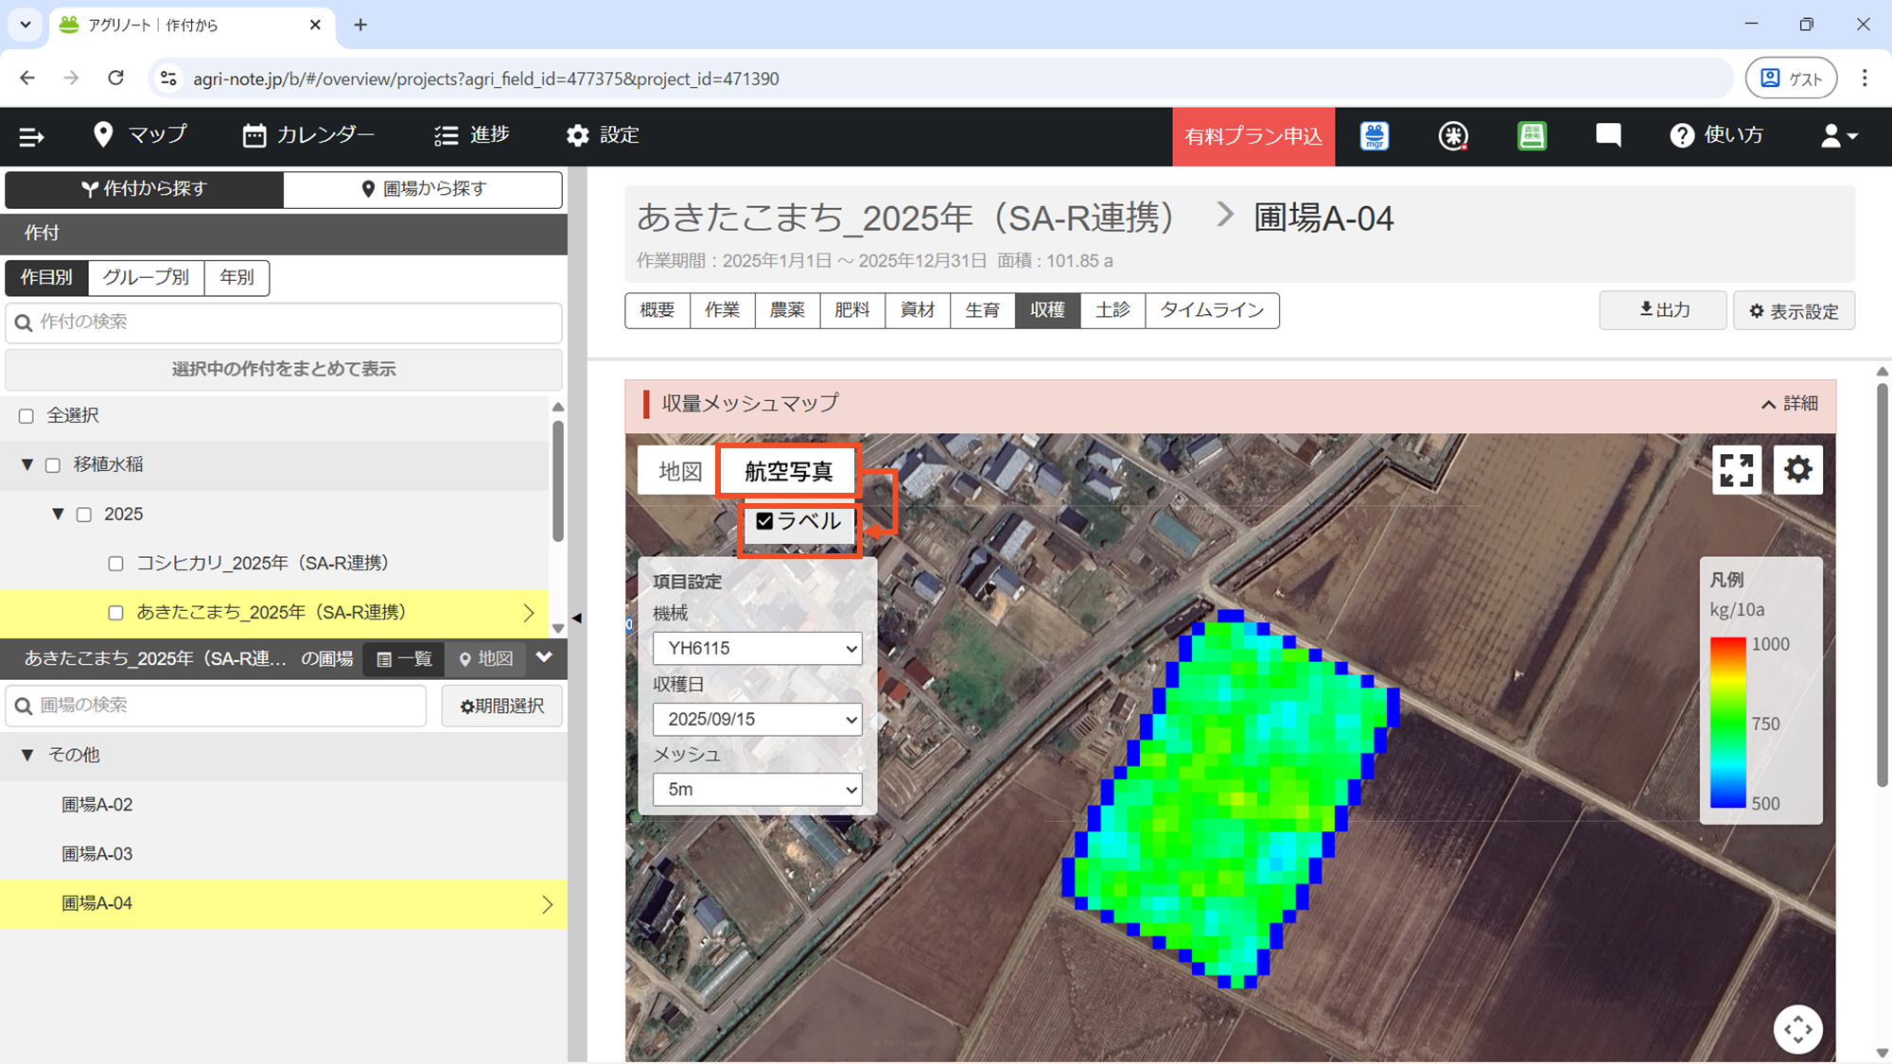Open the タイムライン tab
The width and height of the screenshot is (1892, 1064).
coord(1213,310)
